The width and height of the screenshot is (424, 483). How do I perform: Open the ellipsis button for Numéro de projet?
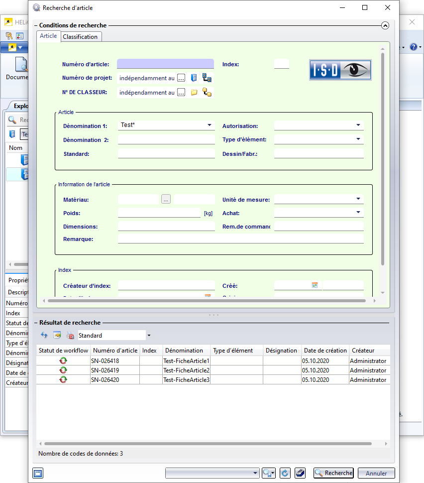[181, 78]
